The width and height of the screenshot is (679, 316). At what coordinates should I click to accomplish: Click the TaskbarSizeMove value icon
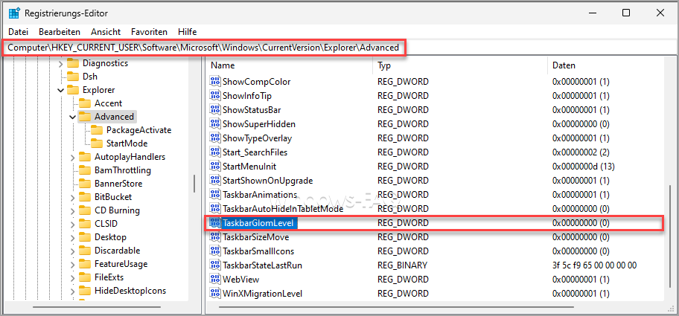[x=214, y=237]
